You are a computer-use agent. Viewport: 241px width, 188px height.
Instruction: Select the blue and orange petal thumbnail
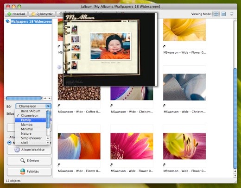(x=79, y=146)
